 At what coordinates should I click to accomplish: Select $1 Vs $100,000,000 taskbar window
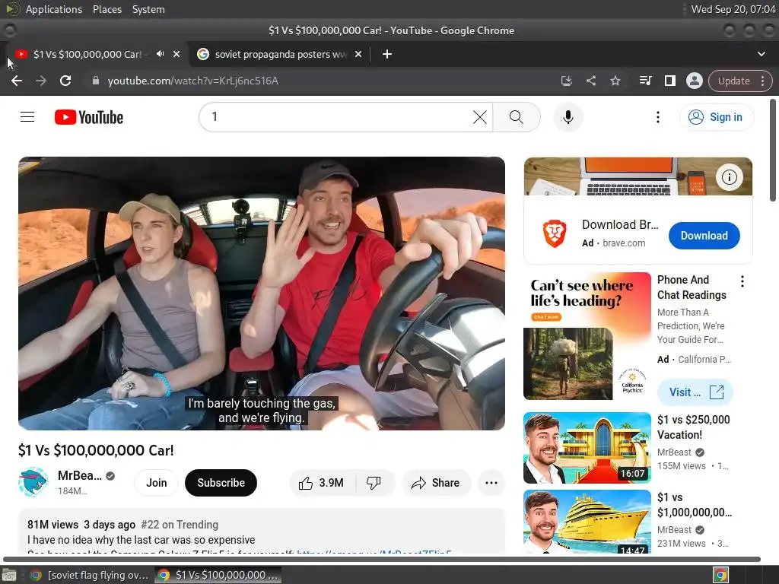point(218,575)
